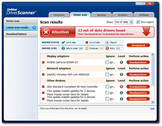Image resolution: width=162 pixels, height=126 pixels.
Task: Click the red Risky R legend icon
Action: 107,48
